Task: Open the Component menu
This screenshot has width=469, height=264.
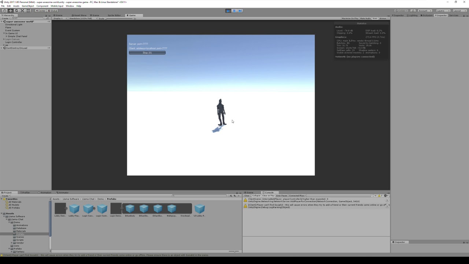Action: click(43, 6)
